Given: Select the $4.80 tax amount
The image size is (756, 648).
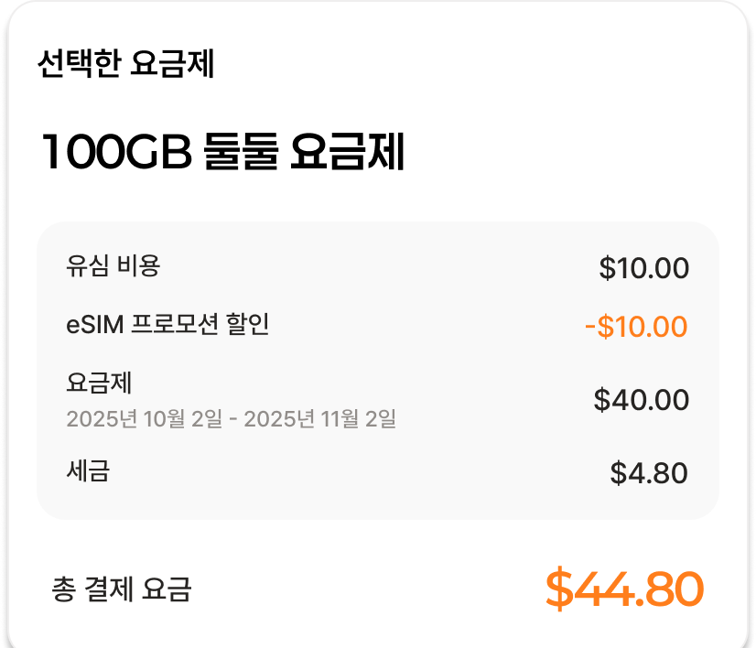Looking at the screenshot, I should tap(648, 474).
